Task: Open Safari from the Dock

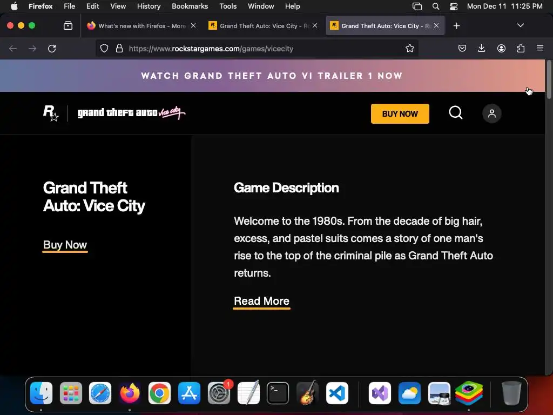Action: (x=100, y=393)
